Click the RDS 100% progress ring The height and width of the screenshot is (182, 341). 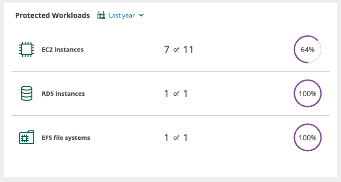click(308, 93)
